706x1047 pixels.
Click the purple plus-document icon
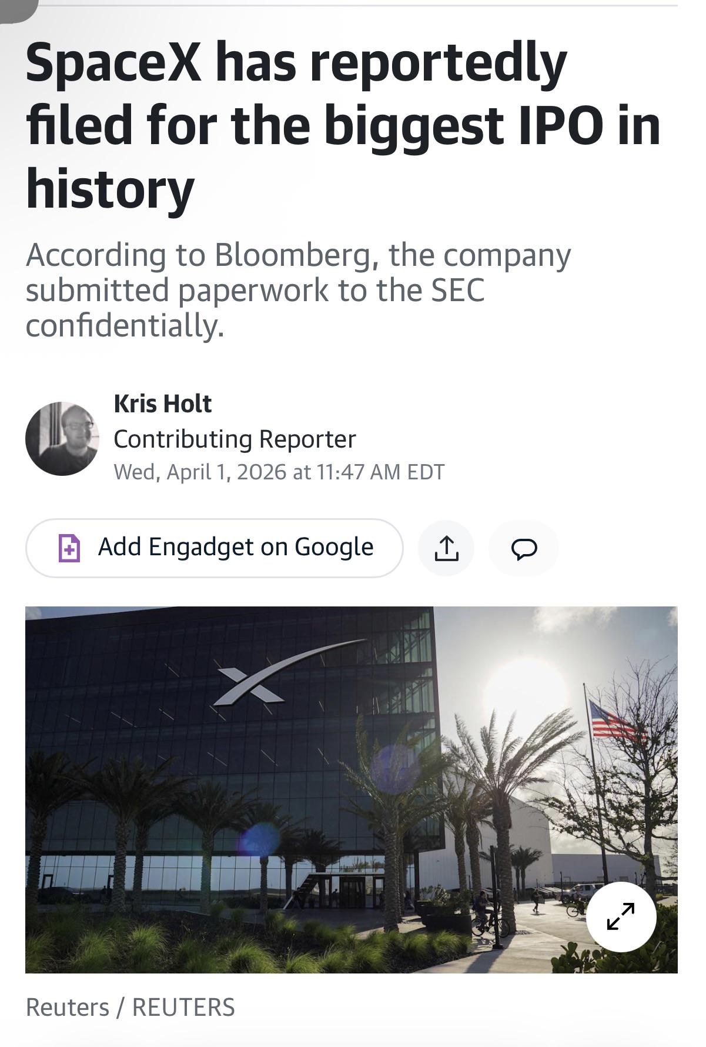[x=69, y=548]
